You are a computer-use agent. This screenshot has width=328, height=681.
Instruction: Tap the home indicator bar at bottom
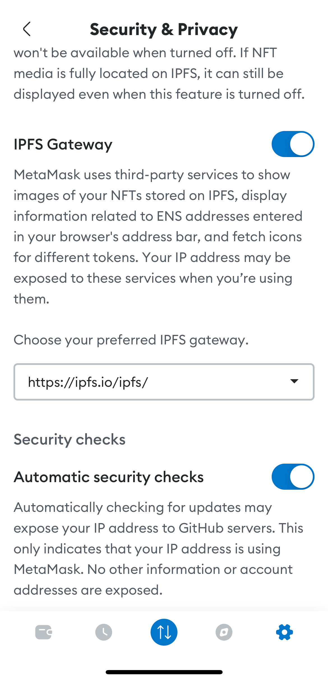tap(164, 672)
